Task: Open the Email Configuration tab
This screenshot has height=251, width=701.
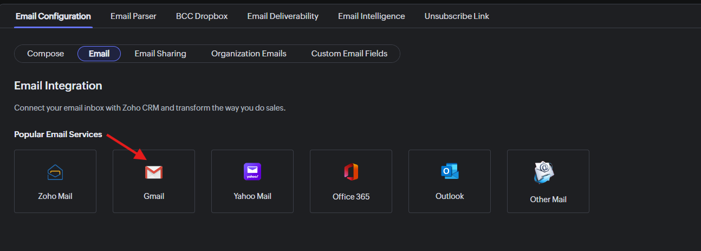Action: pos(53,16)
